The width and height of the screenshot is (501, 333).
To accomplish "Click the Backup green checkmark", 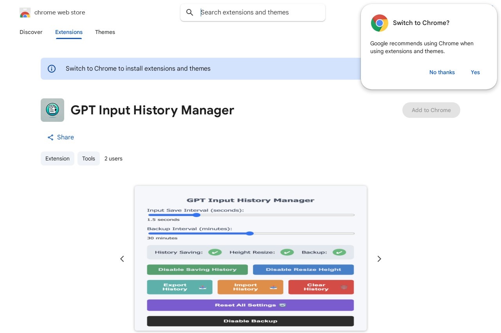I will (339, 252).
